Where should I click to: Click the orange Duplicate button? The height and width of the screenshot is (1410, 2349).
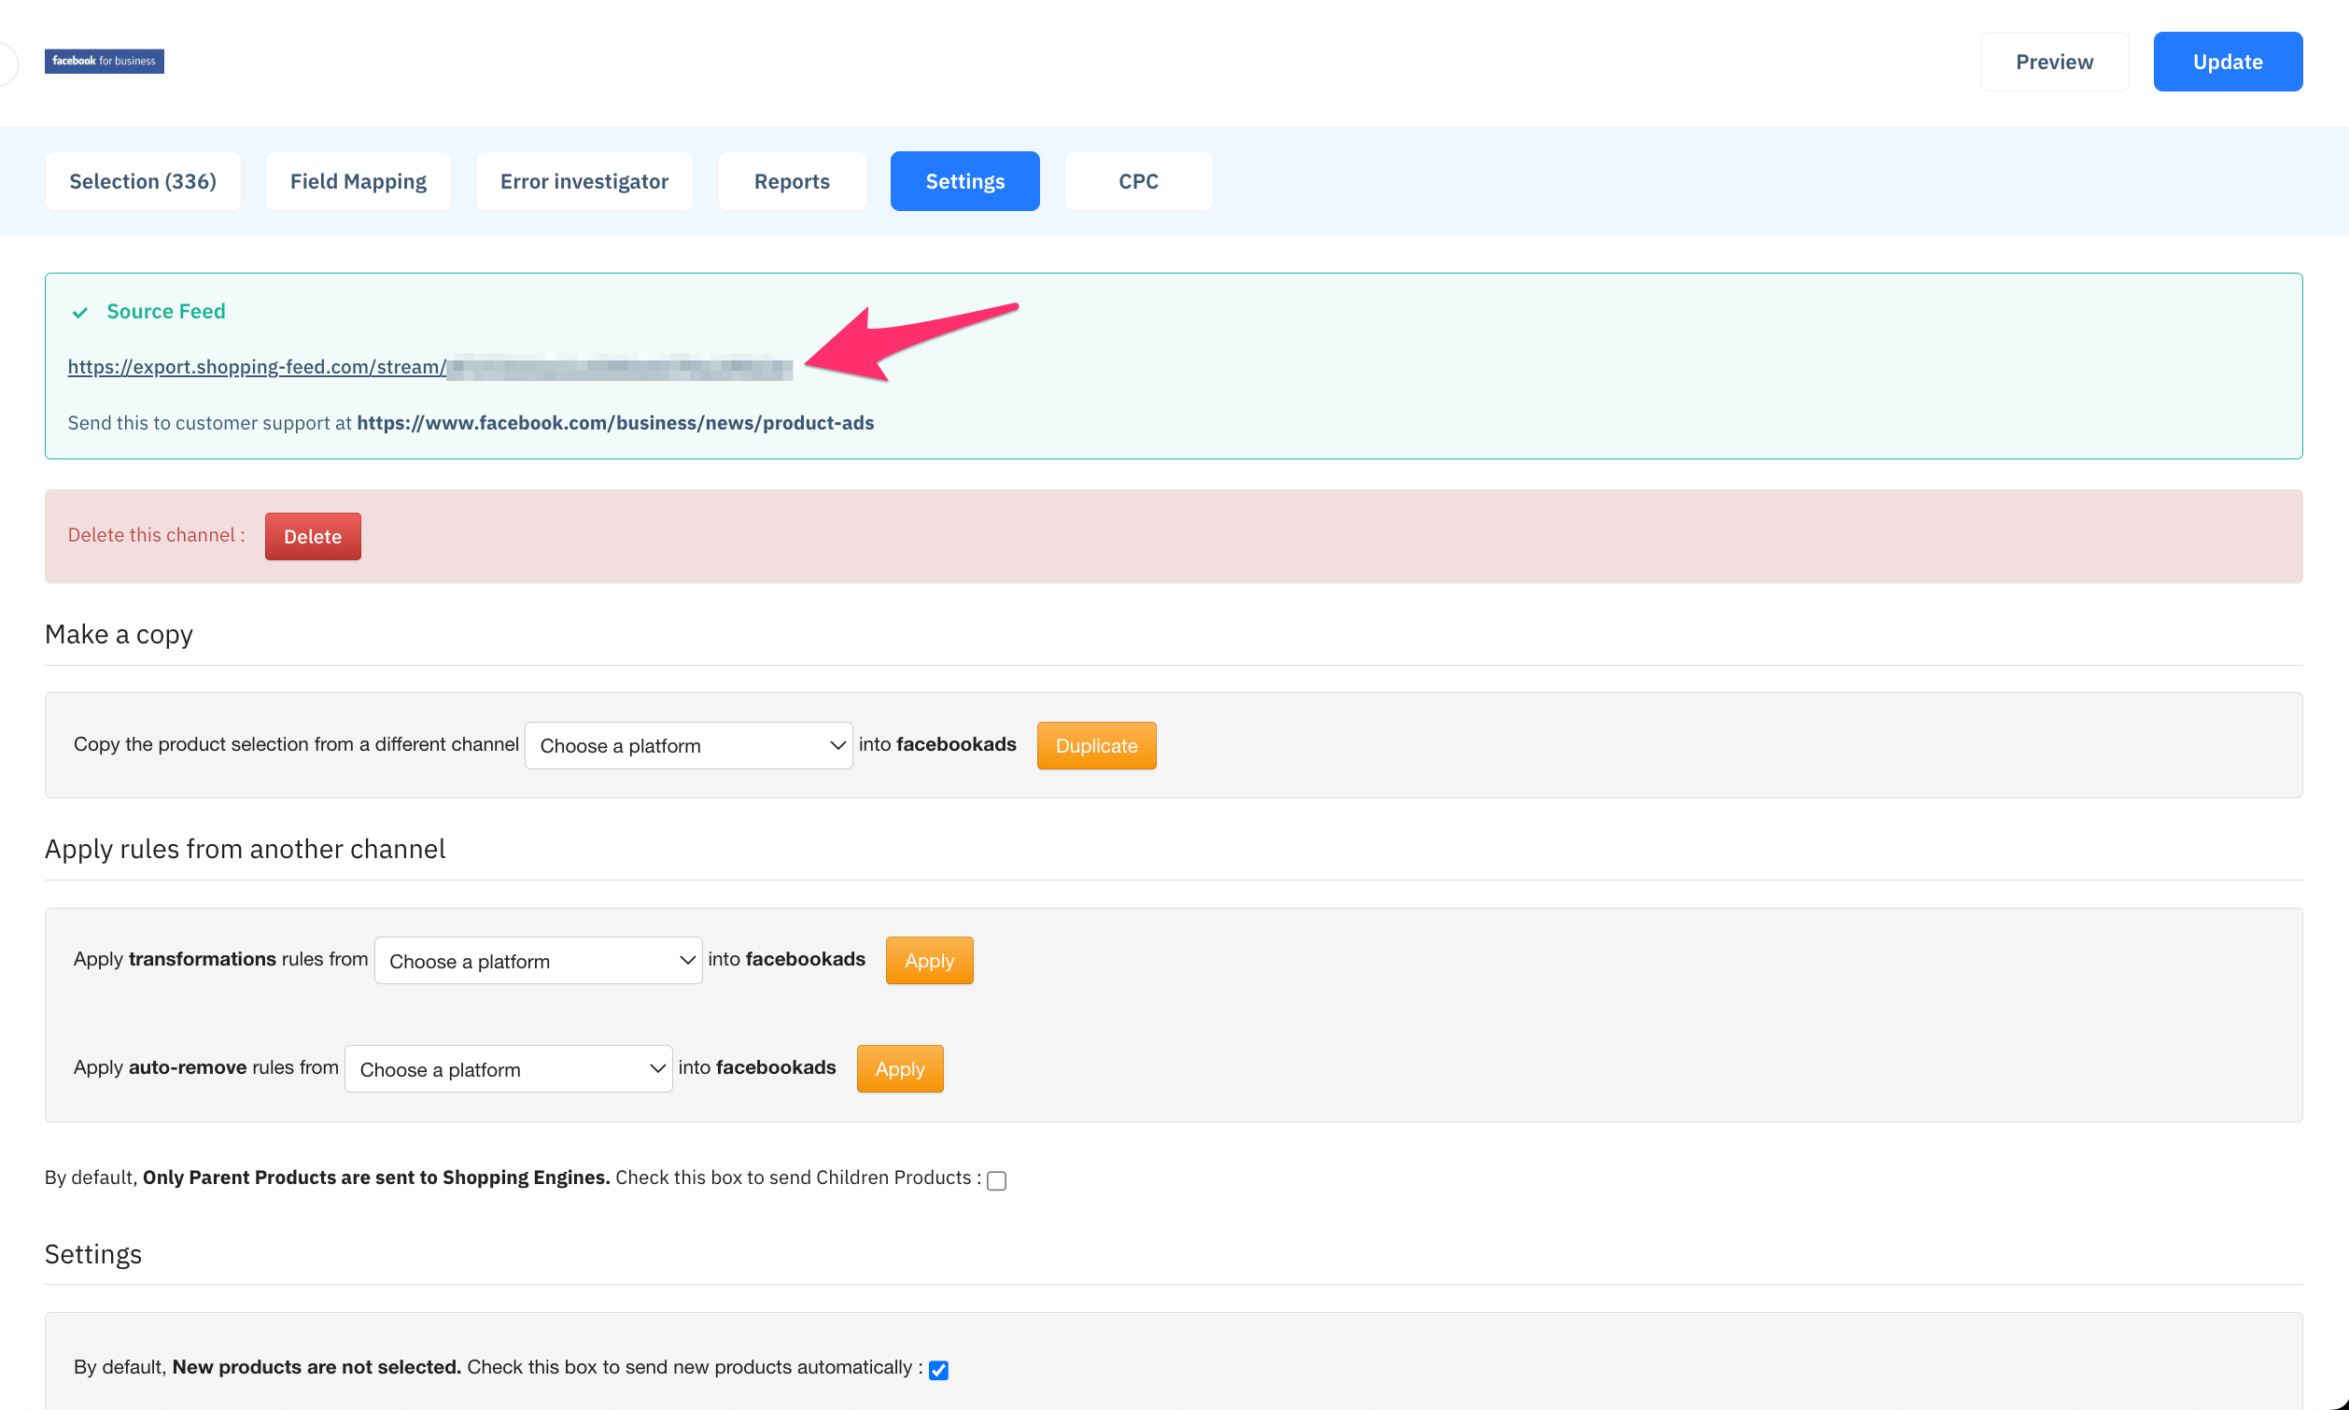pos(1096,746)
